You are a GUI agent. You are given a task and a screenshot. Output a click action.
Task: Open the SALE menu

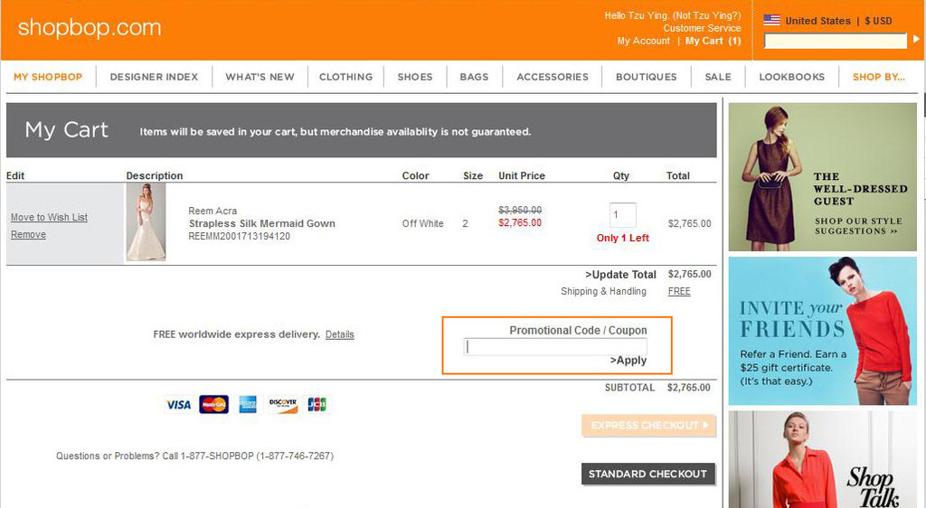[x=717, y=77]
